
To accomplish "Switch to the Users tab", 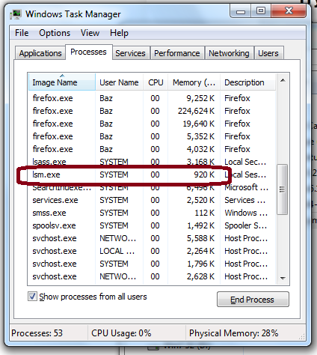I will (x=268, y=53).
